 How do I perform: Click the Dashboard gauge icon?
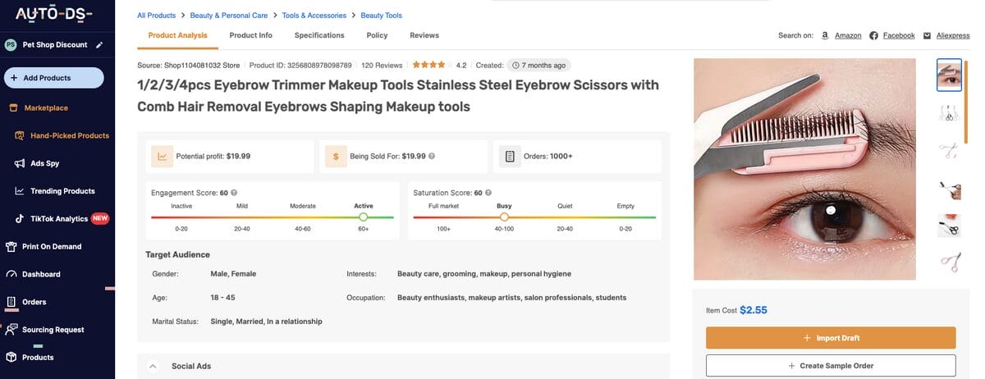tap(11, 274)
